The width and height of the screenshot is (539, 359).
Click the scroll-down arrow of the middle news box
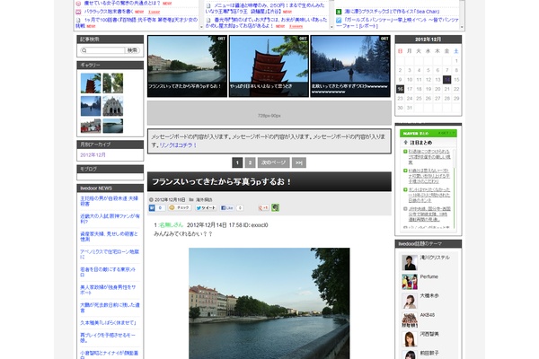pyautogui.click(x=331, y=27)
